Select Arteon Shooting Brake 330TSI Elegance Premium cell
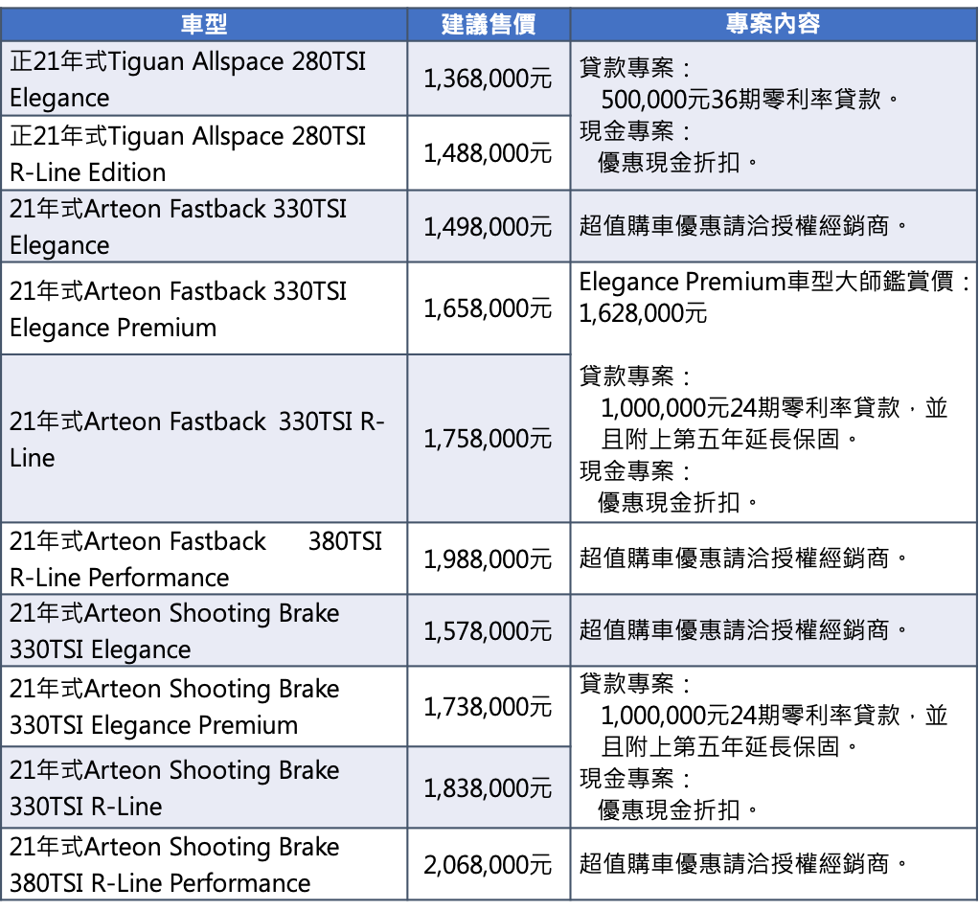 pos(204,707)
